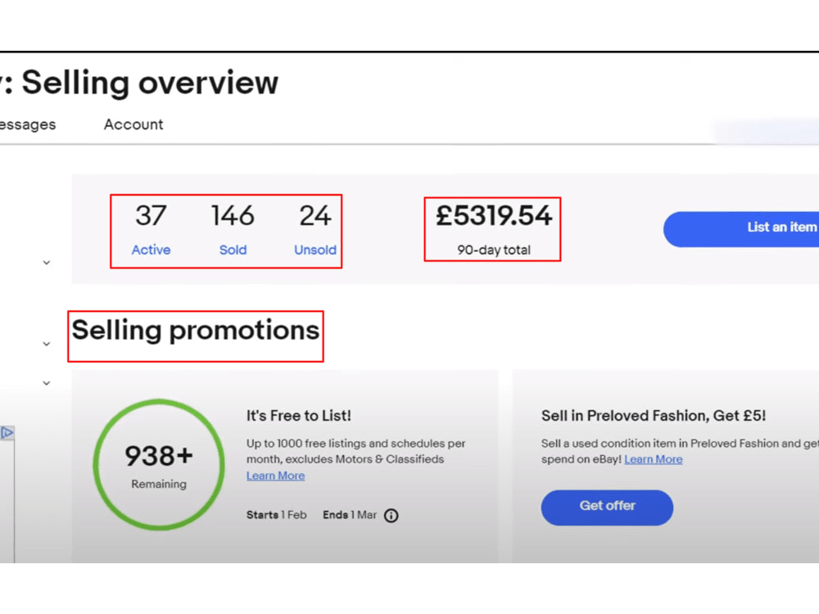This screenshot has width=819, height=614.
Task: Click the Sell in Preloved Fashion title
Action: (x=654, y=416)
